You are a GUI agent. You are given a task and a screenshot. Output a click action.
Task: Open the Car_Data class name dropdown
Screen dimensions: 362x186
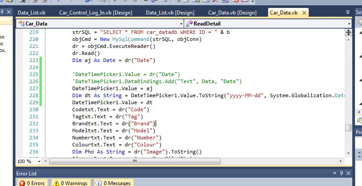181,24
